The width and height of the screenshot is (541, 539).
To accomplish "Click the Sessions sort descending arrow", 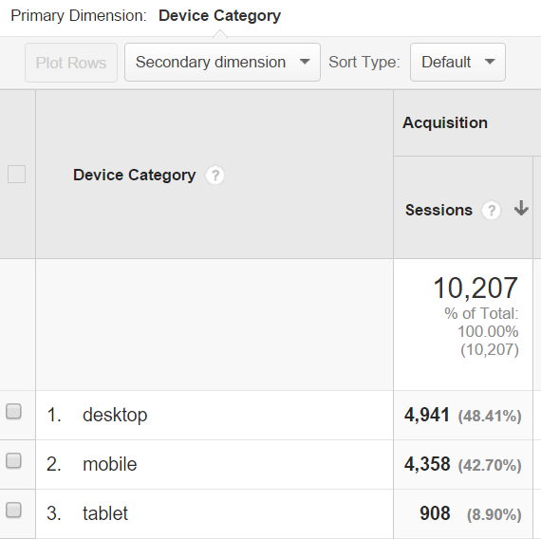I will pyautogui.click(x=521, y=208).
